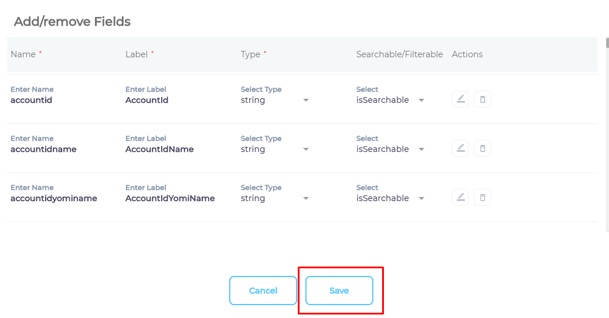The image size is (609, 318).
Task: Select the accountidname name field
Action: click(x=59, y=149)
